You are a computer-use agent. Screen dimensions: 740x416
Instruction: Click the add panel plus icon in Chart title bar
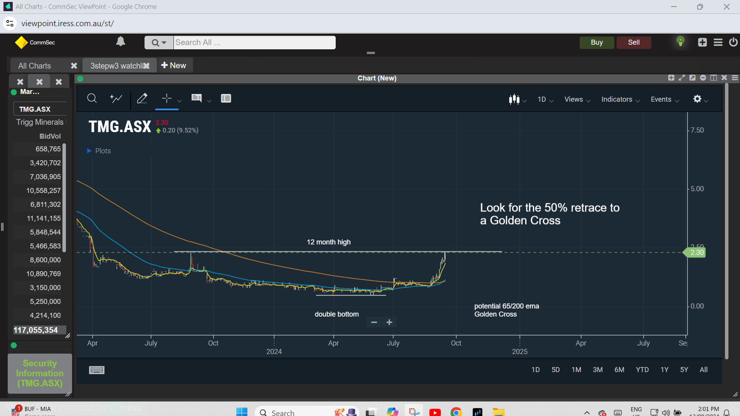(x=671, y=78)
